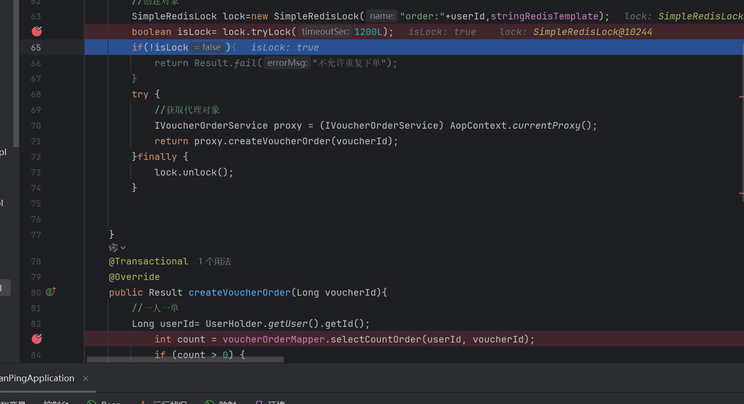Viewport: 744px width, 404px height.
Task: Click the "//一人一单" comment
Action: coord(155,308)
